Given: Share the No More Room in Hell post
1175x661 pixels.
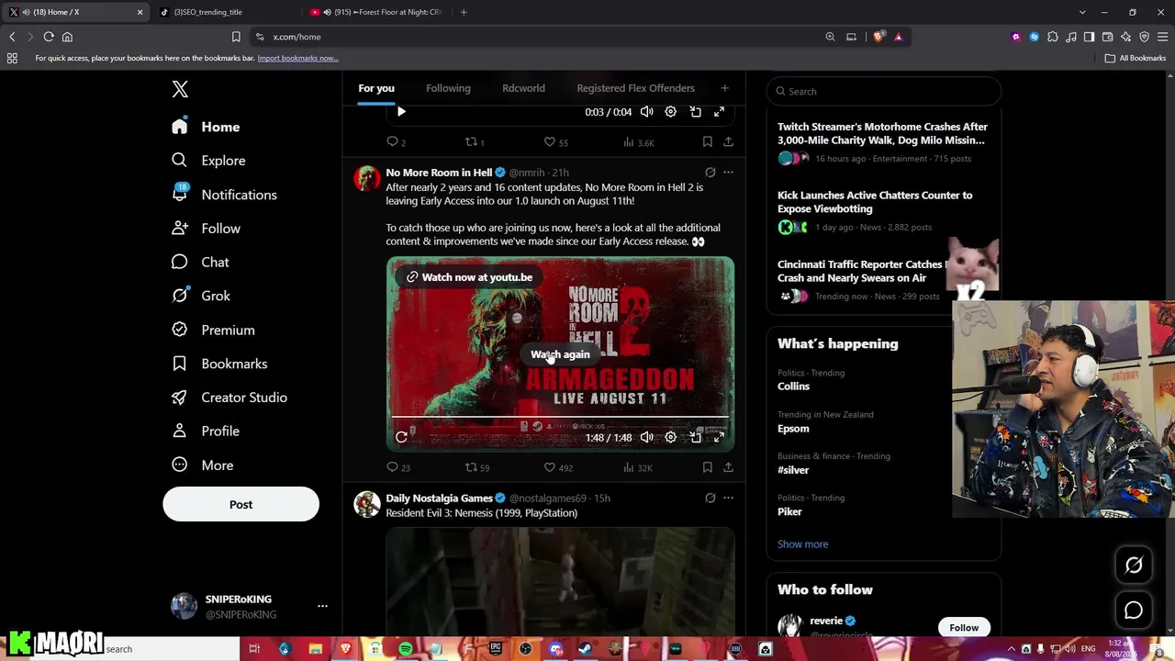Looking at the screenshot, I should pyautogui.click(x=728, y=467).
